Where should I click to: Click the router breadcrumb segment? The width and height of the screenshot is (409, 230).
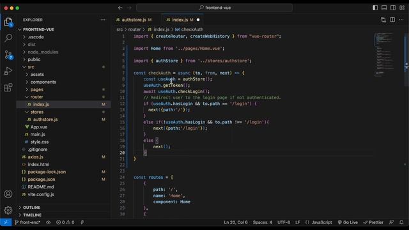134,30
